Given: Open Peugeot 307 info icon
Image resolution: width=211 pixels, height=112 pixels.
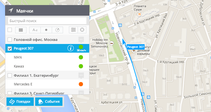Looking at the screenshot, I should 71,48.
